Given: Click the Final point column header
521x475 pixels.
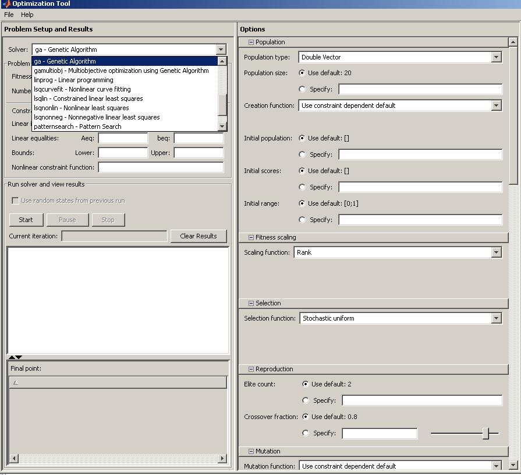Looking at the screenshot, I should coord(118,382).
